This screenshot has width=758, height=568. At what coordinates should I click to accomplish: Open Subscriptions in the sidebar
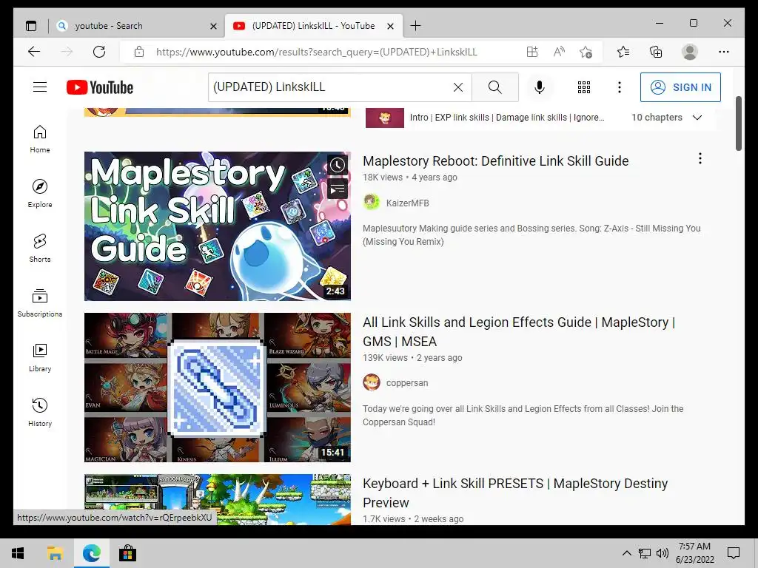[x=40, y=302]
